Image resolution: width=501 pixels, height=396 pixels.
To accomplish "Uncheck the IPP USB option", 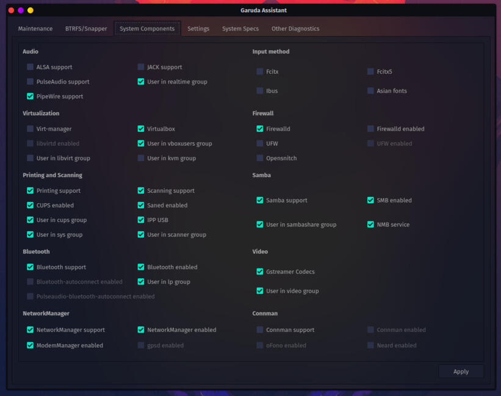I will 140,220.
